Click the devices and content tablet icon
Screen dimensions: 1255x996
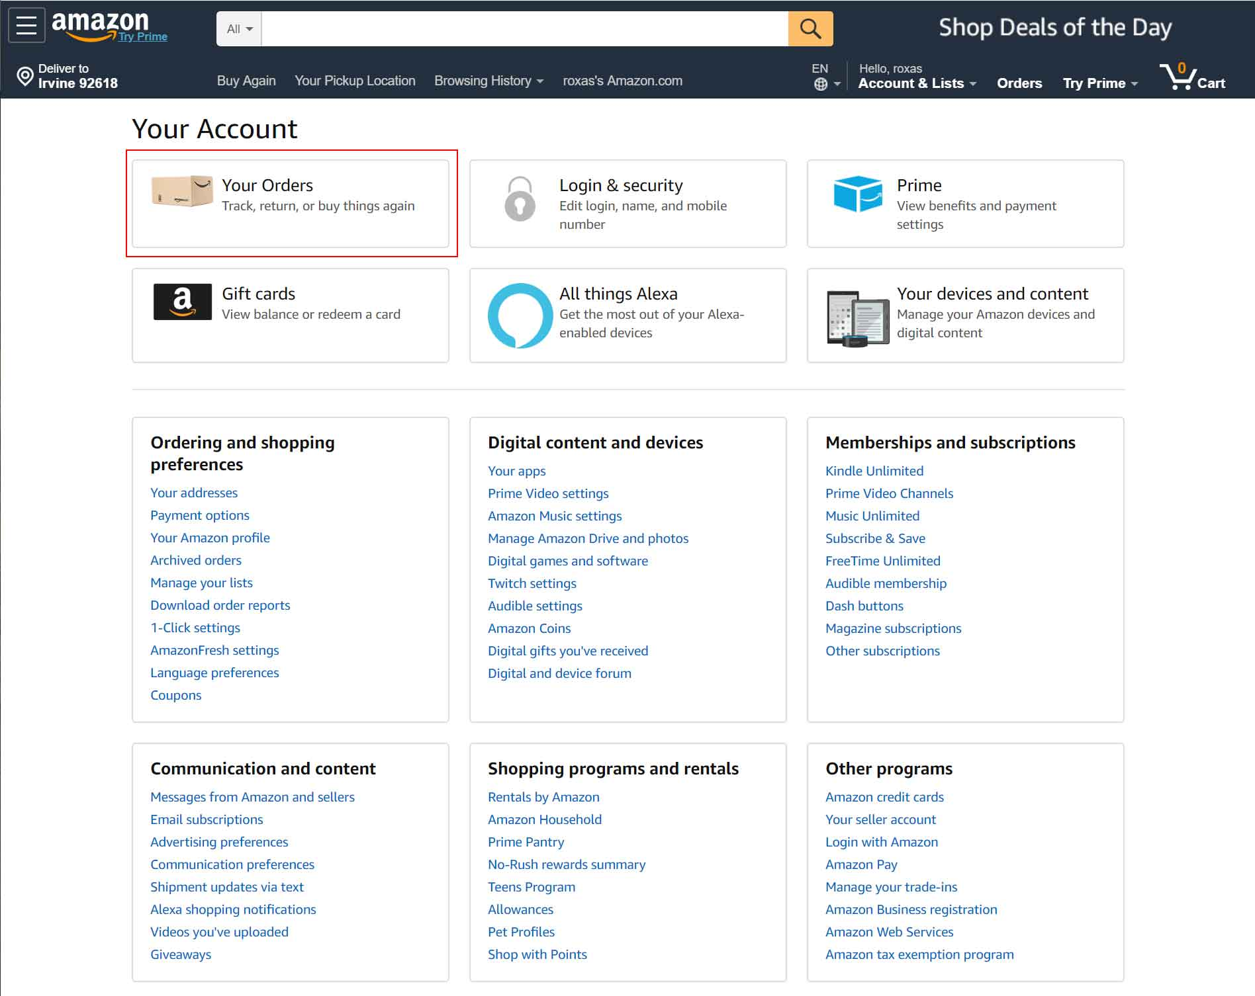coord(858,319)
